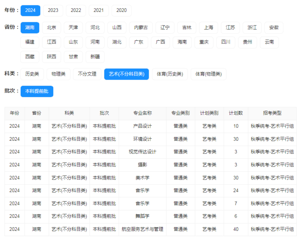Click 视觉传达设计 major cell
Viewport: 300px width, 239px height.
point(143,152)
